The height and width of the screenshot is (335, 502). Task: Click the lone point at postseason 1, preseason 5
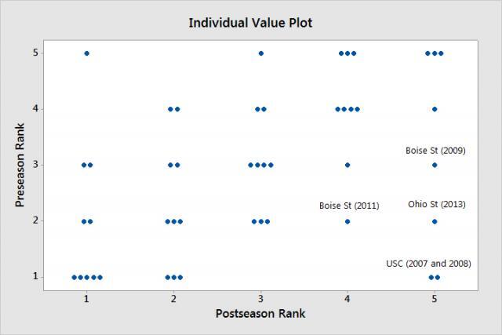point(86,53)
